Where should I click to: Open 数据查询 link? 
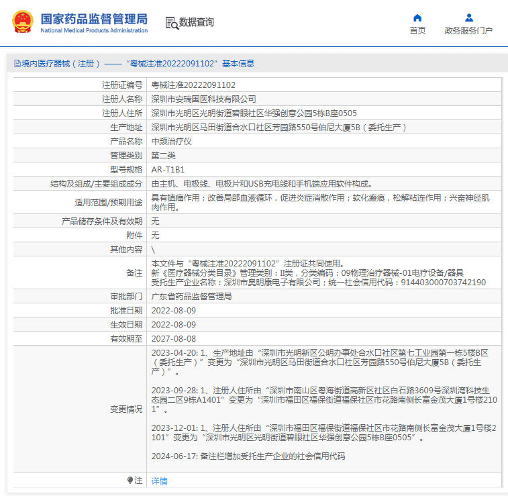click(x=197, y=22)
